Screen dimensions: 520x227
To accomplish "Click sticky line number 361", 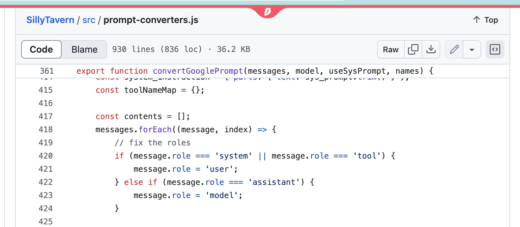I will click(46, 71).
